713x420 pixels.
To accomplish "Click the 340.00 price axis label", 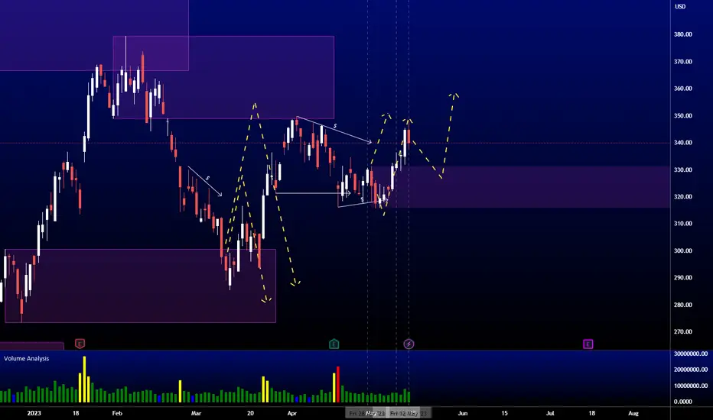I will pyautogui.click(x=682, y=143).
